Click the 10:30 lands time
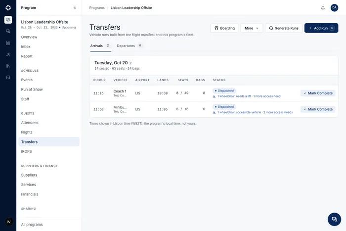This screenshot has width=346, height=231. (x=163, y=93)
